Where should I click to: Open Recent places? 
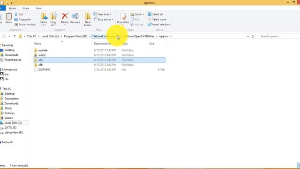(x=13, y=60)
